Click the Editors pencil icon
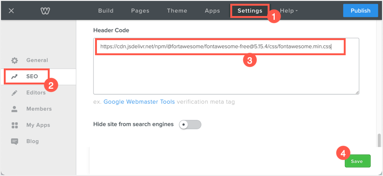 point(15,93)
